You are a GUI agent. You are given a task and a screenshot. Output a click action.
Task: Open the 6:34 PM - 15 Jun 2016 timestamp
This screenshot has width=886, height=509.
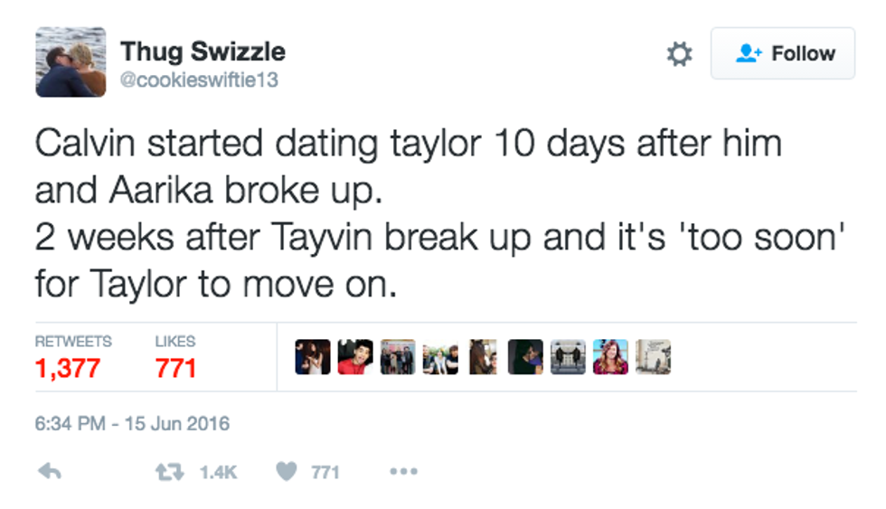click(132, 422)
